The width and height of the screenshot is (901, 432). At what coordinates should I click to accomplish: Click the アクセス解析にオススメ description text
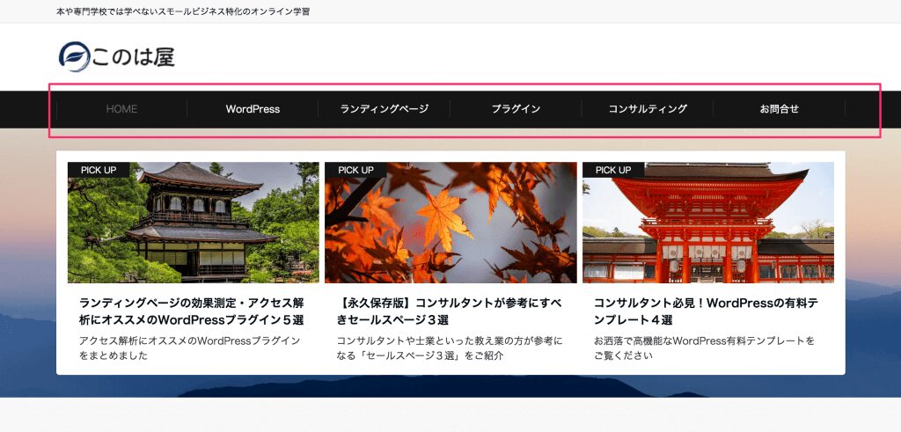[189, 348]
